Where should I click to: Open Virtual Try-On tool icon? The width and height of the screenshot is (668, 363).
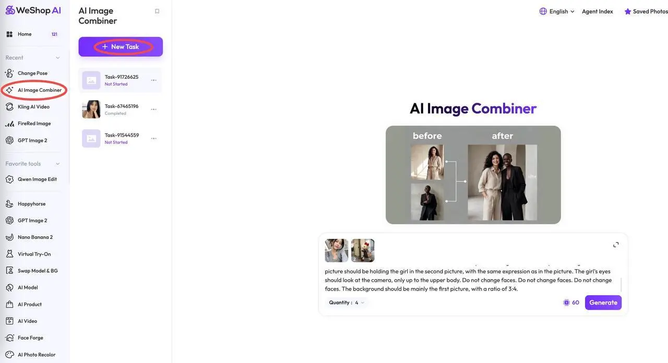click(x=9, y=254)
